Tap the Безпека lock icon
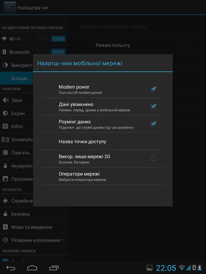The image size is (206, 274). (5, 214)
